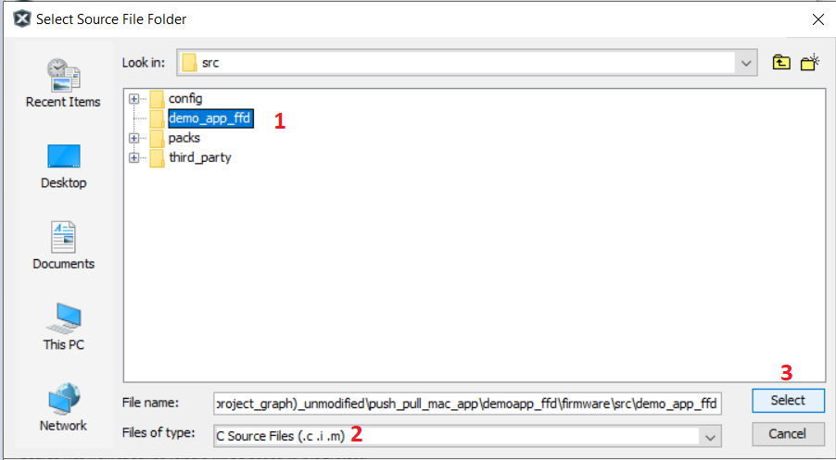Expand the third_party folder node
The height and width of the screenshot is (460, 836).
(x=133, y=158)
